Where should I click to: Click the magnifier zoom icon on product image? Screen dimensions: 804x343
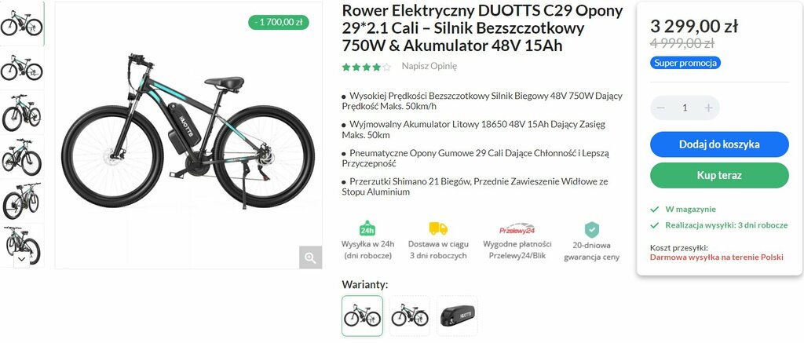310,257
